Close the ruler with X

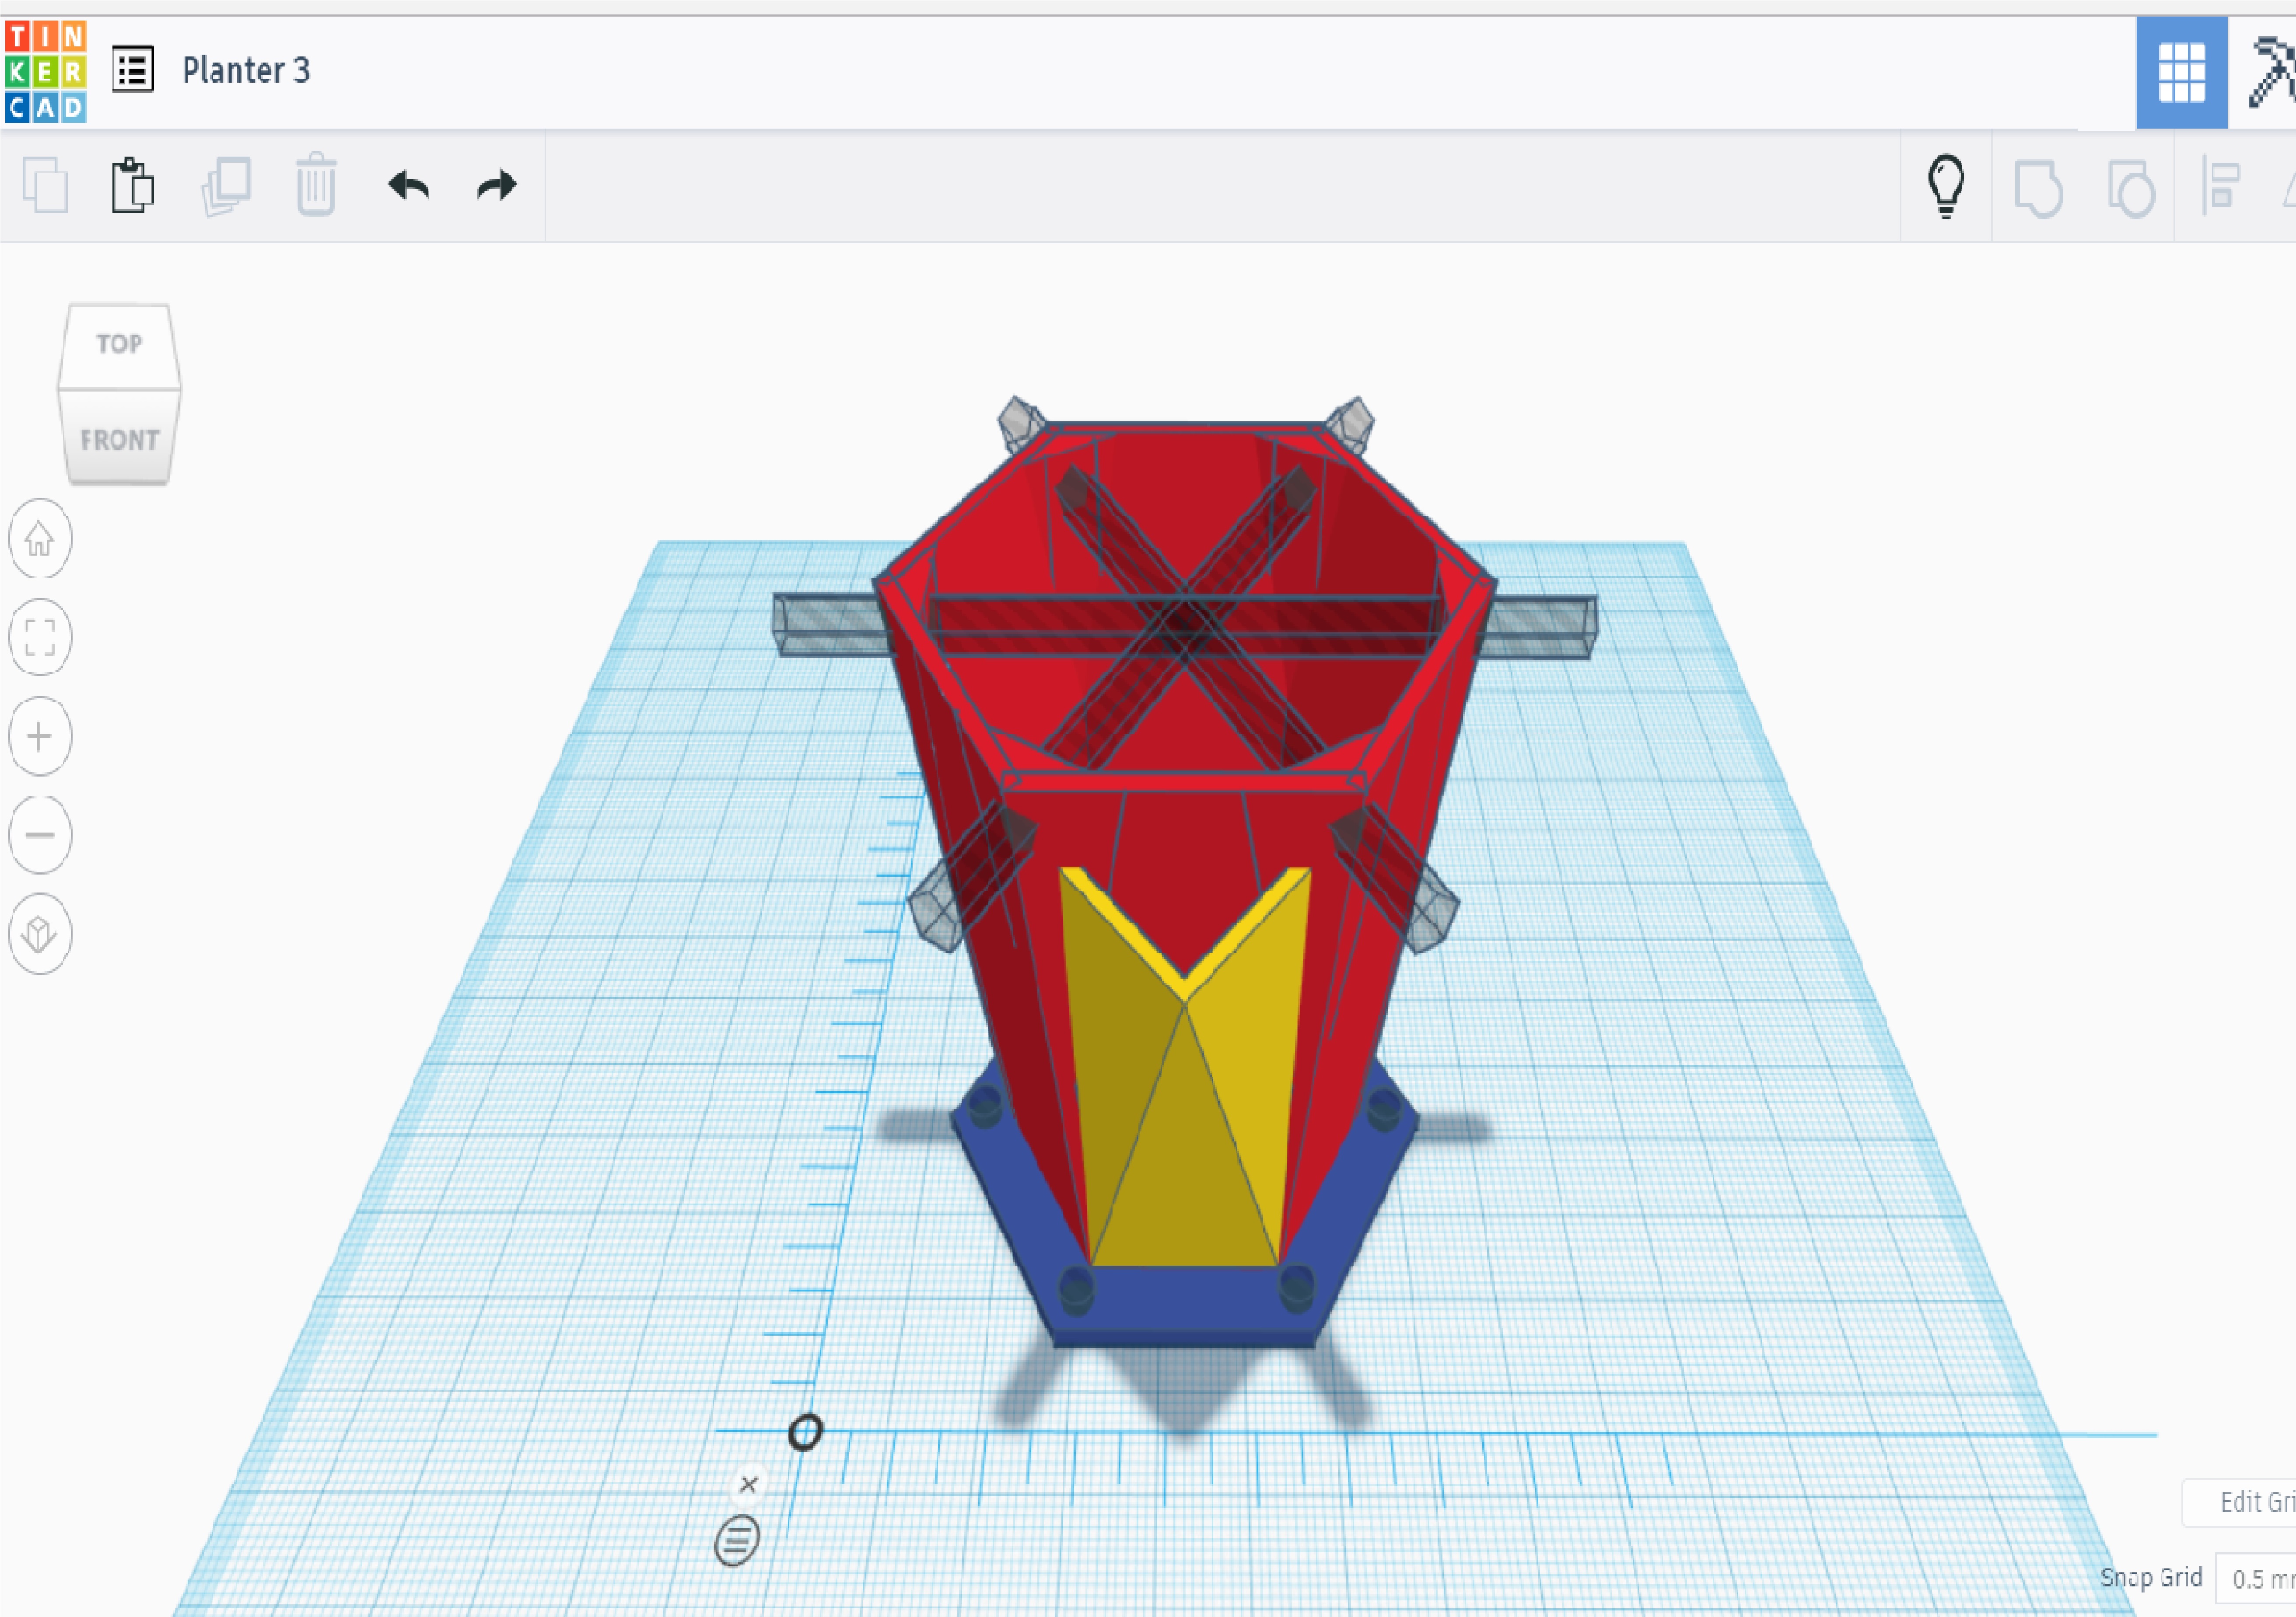tap(748, 1485)
